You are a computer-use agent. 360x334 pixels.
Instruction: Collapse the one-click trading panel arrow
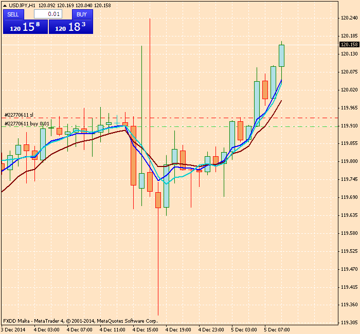coord(5,5)
